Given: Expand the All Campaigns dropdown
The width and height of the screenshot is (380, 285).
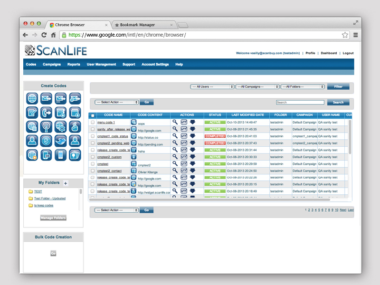Looking at the screenshot, I should 257,87.
